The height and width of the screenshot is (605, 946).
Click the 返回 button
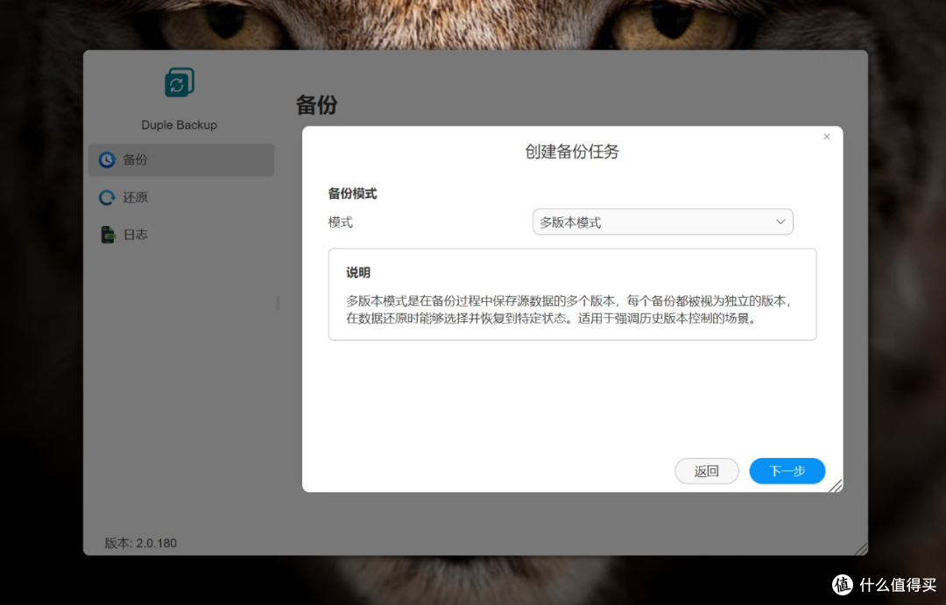(x=707, y=471)
